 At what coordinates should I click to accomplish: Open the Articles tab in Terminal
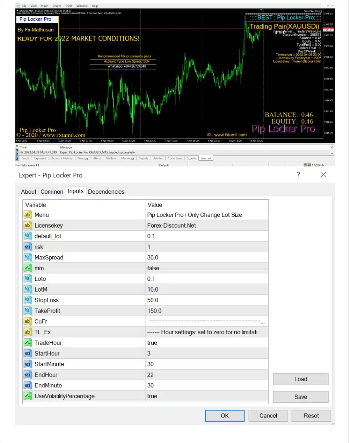(x=158, y=158)
